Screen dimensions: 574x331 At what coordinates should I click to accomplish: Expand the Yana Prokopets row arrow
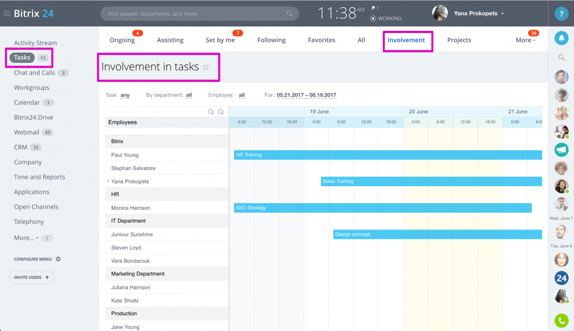tap(108, 181)
